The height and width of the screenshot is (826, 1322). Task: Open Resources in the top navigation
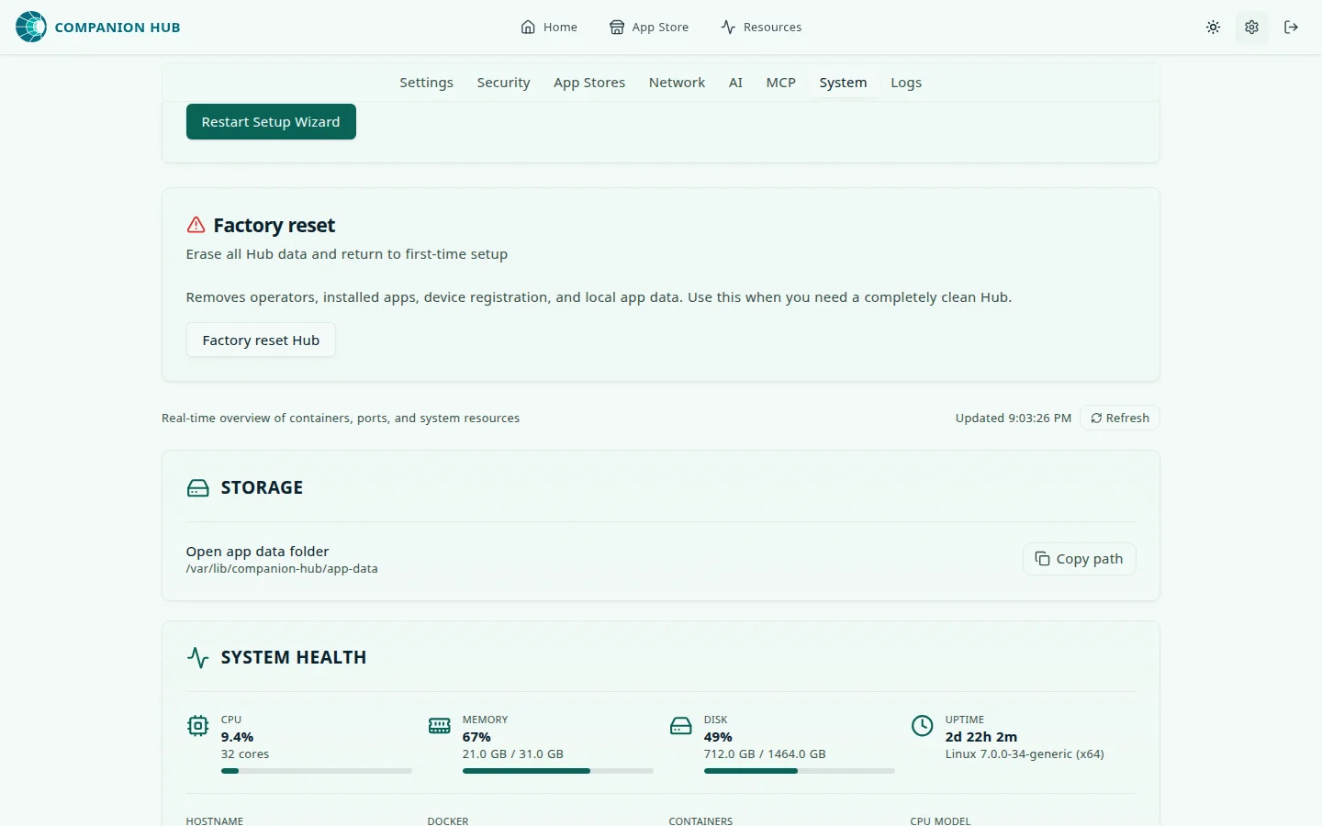point(761,28)
